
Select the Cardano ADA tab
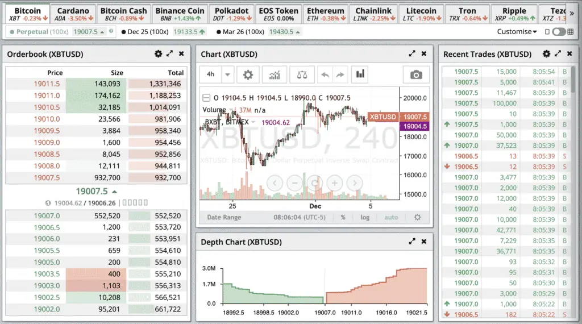point(73,14)
